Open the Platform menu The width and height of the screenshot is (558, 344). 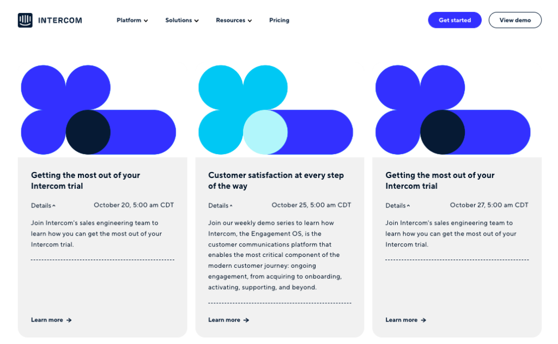coord(129,21)
